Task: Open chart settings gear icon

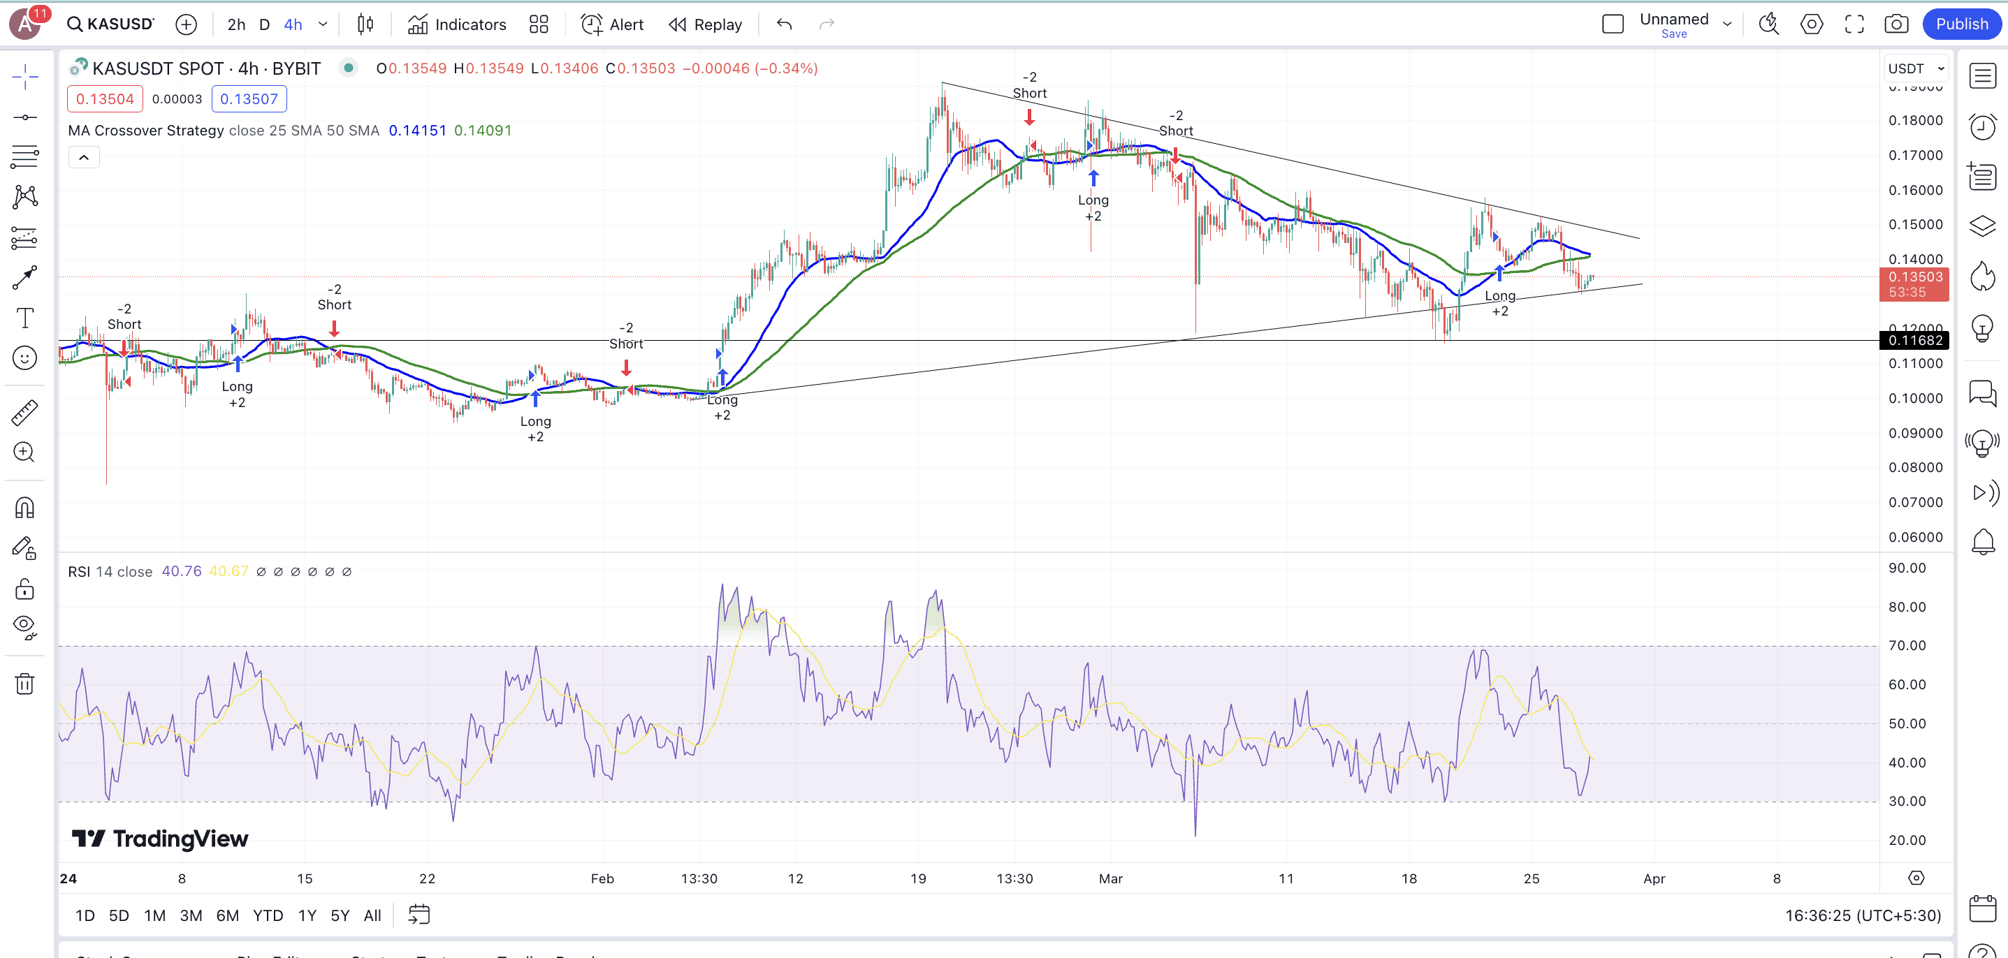Action: click(x=1812, y=24)
